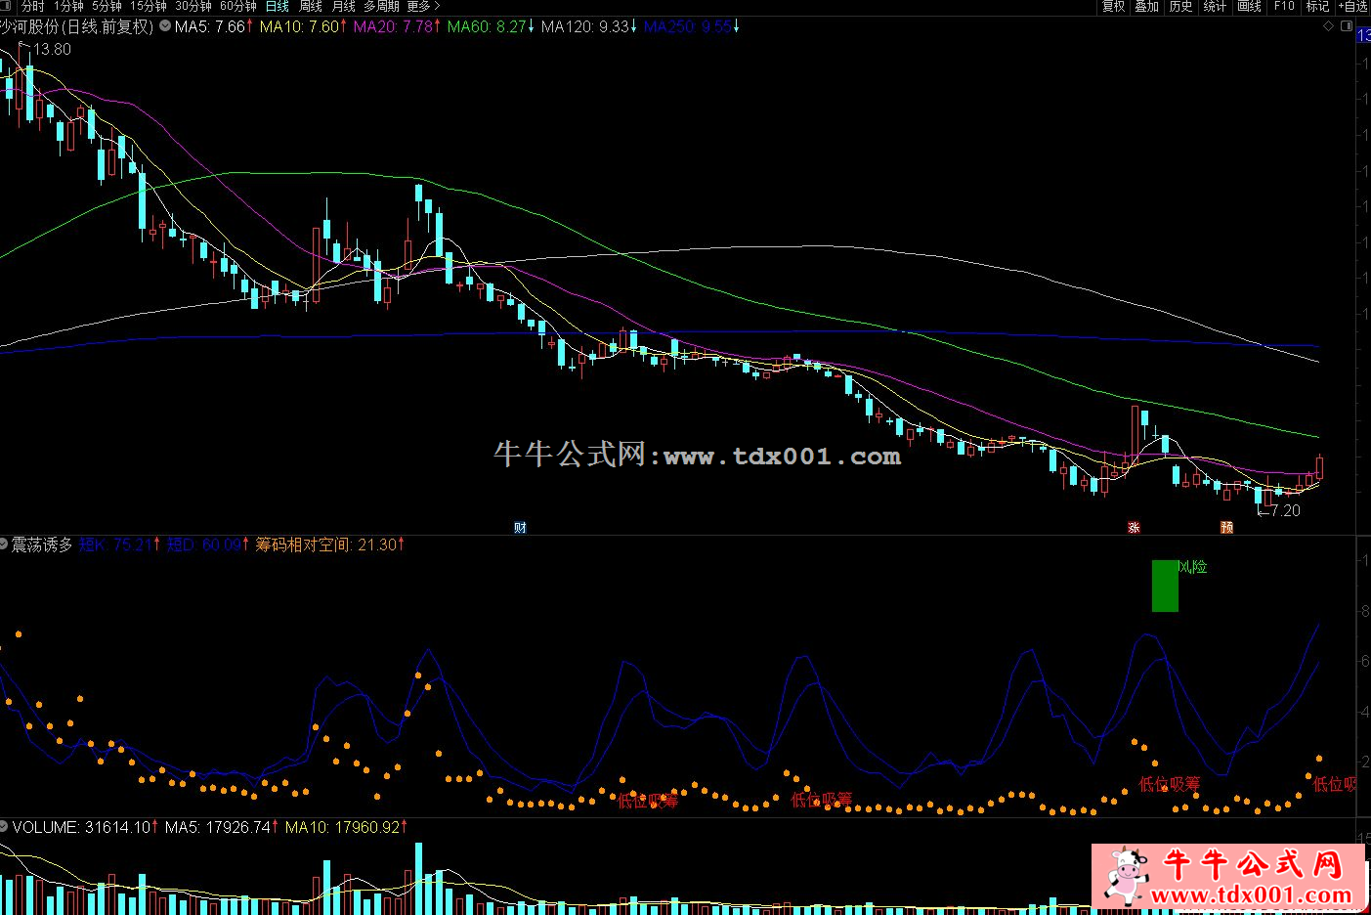Select the 30分钟 period tab
Screen dimensions: 1371x915
click(x=193, y=6)
